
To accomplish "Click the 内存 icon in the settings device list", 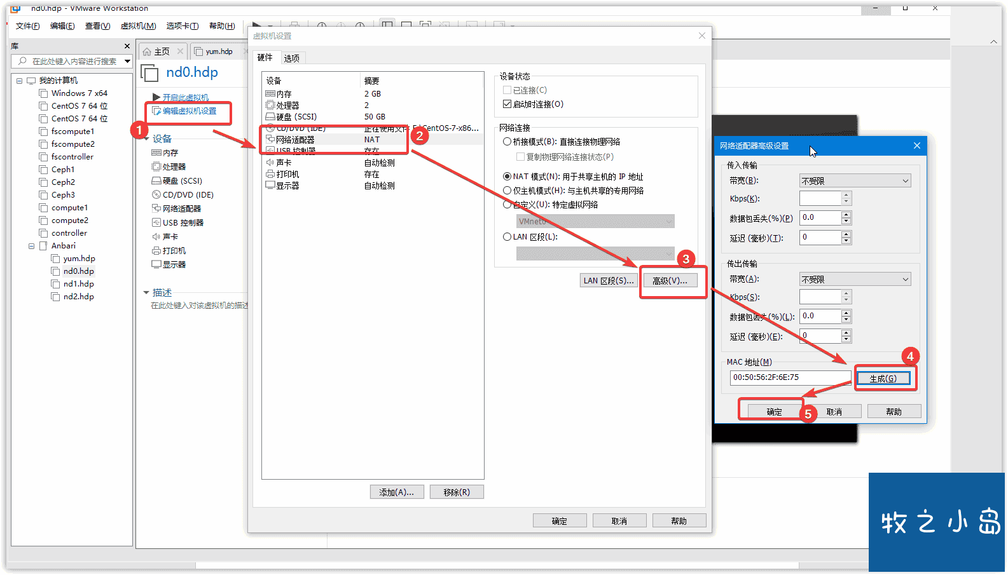I will pyautogui.click(x=270, y=93).
